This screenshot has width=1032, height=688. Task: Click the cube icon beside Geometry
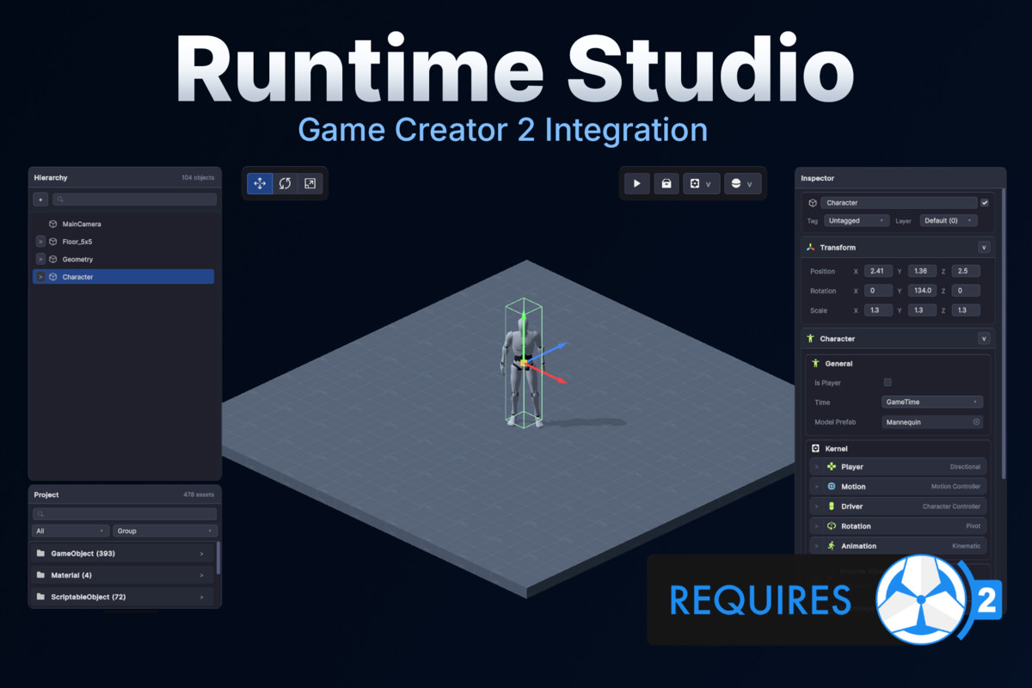click(53, 259)
